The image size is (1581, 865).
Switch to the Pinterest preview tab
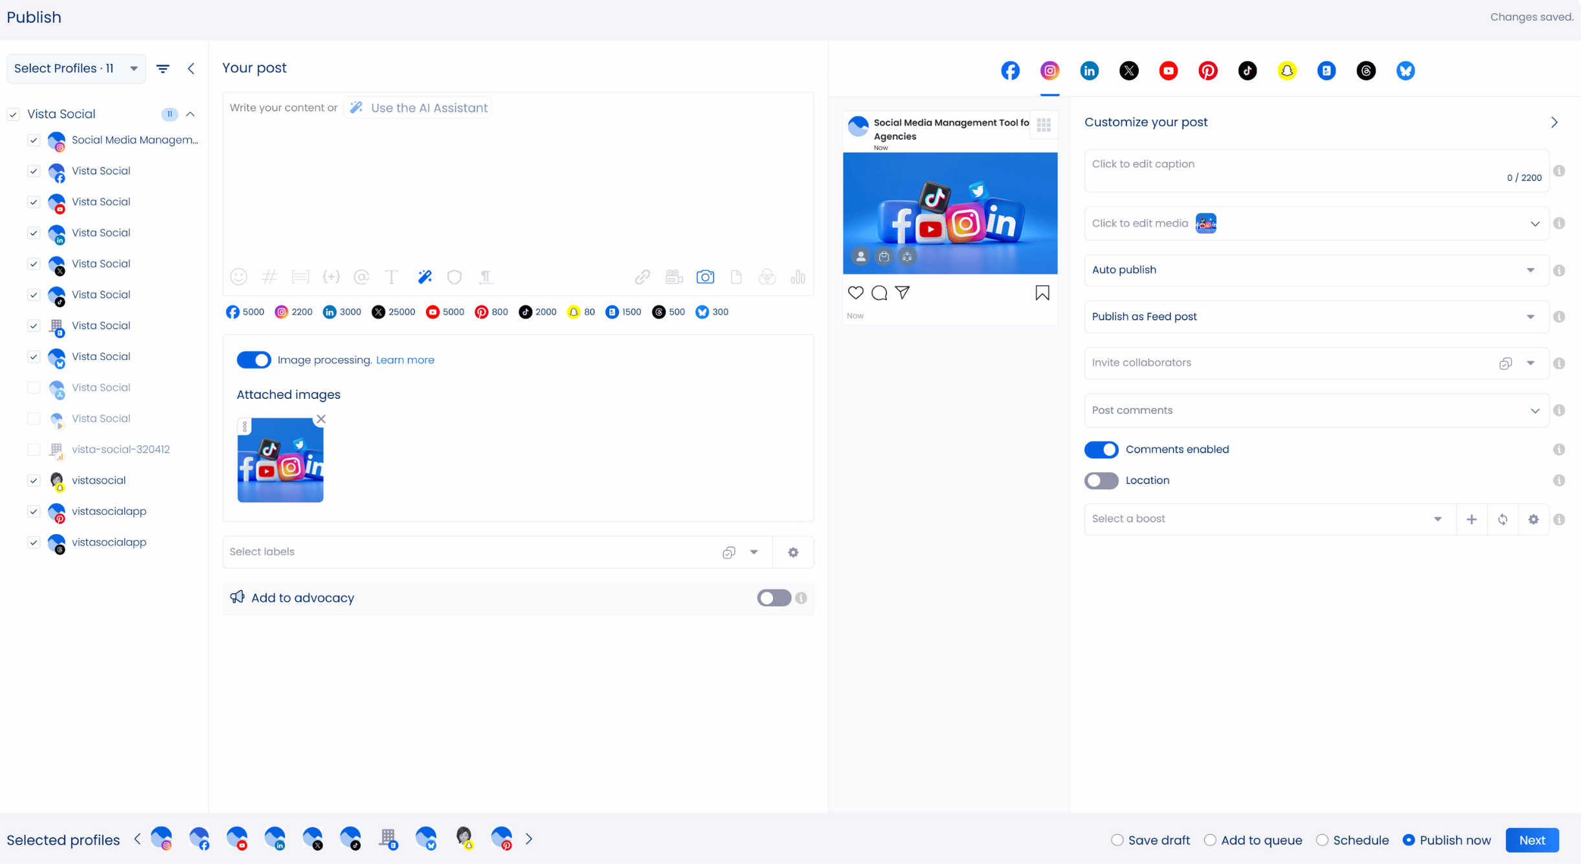click(1207, 71)
